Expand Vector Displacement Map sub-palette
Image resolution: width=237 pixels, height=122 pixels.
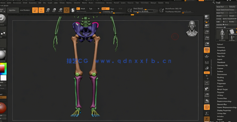pyautogui.click(x=227, y=107)
